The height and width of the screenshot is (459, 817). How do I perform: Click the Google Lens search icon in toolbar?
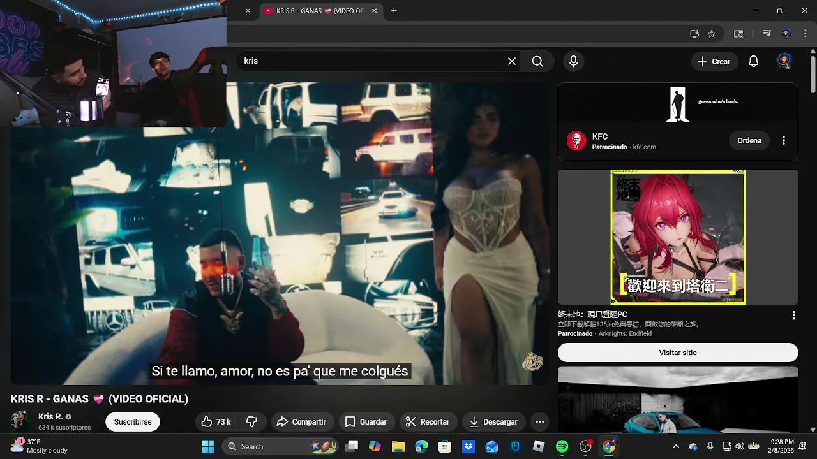click(738, 34)
